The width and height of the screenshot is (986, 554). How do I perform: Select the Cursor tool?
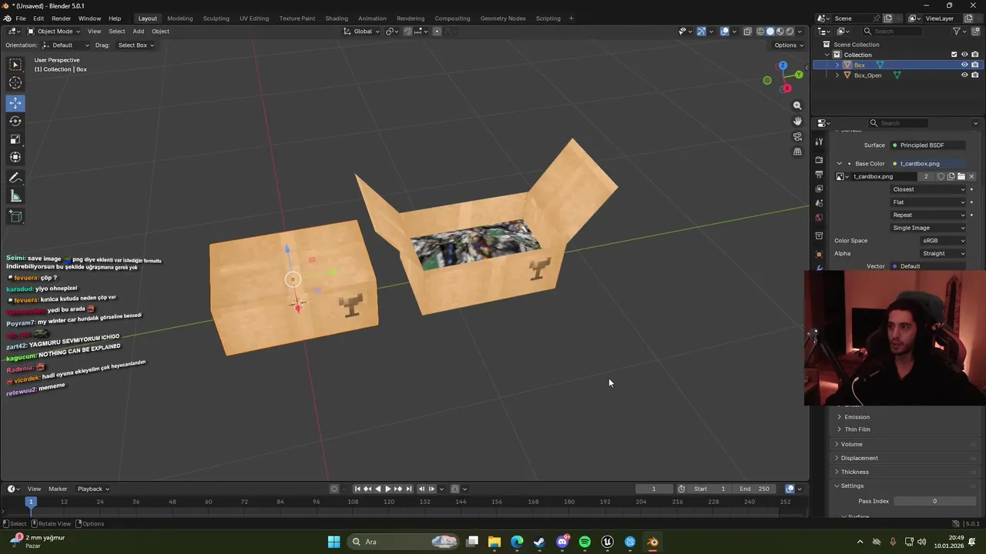click(x=15, y=83)
